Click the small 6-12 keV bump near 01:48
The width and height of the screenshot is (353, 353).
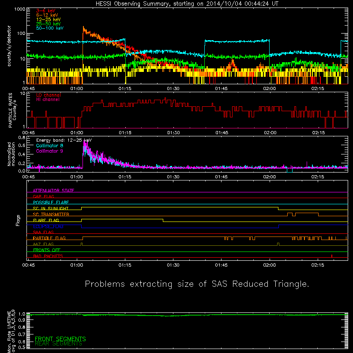(x=233, y=62)
